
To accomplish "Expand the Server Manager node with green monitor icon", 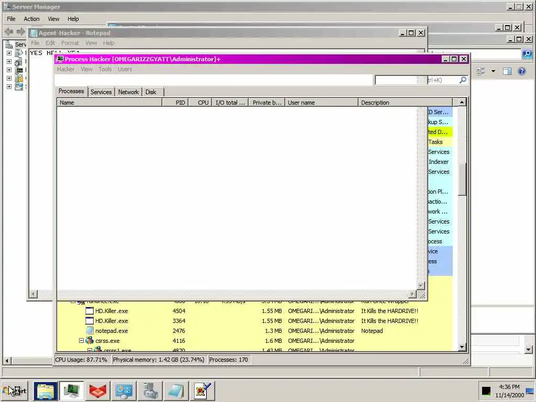I will 9,70.
